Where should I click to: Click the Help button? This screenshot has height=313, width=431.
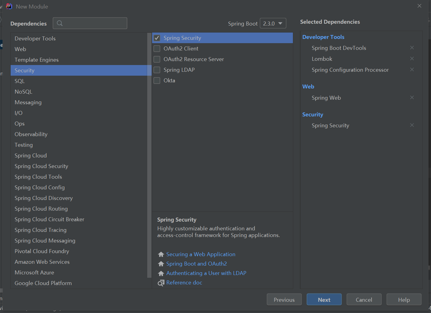point(404,300)
